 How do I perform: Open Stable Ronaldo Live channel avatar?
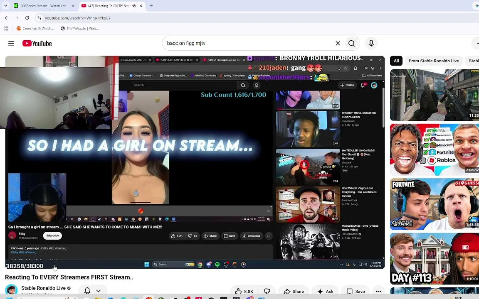pos(12,290)
